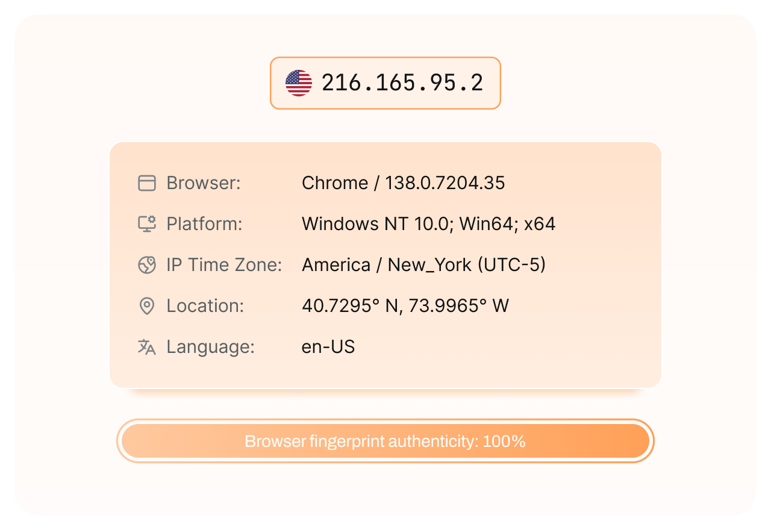
Task: Click the location coordinates value
Action: tap(405, 306)
